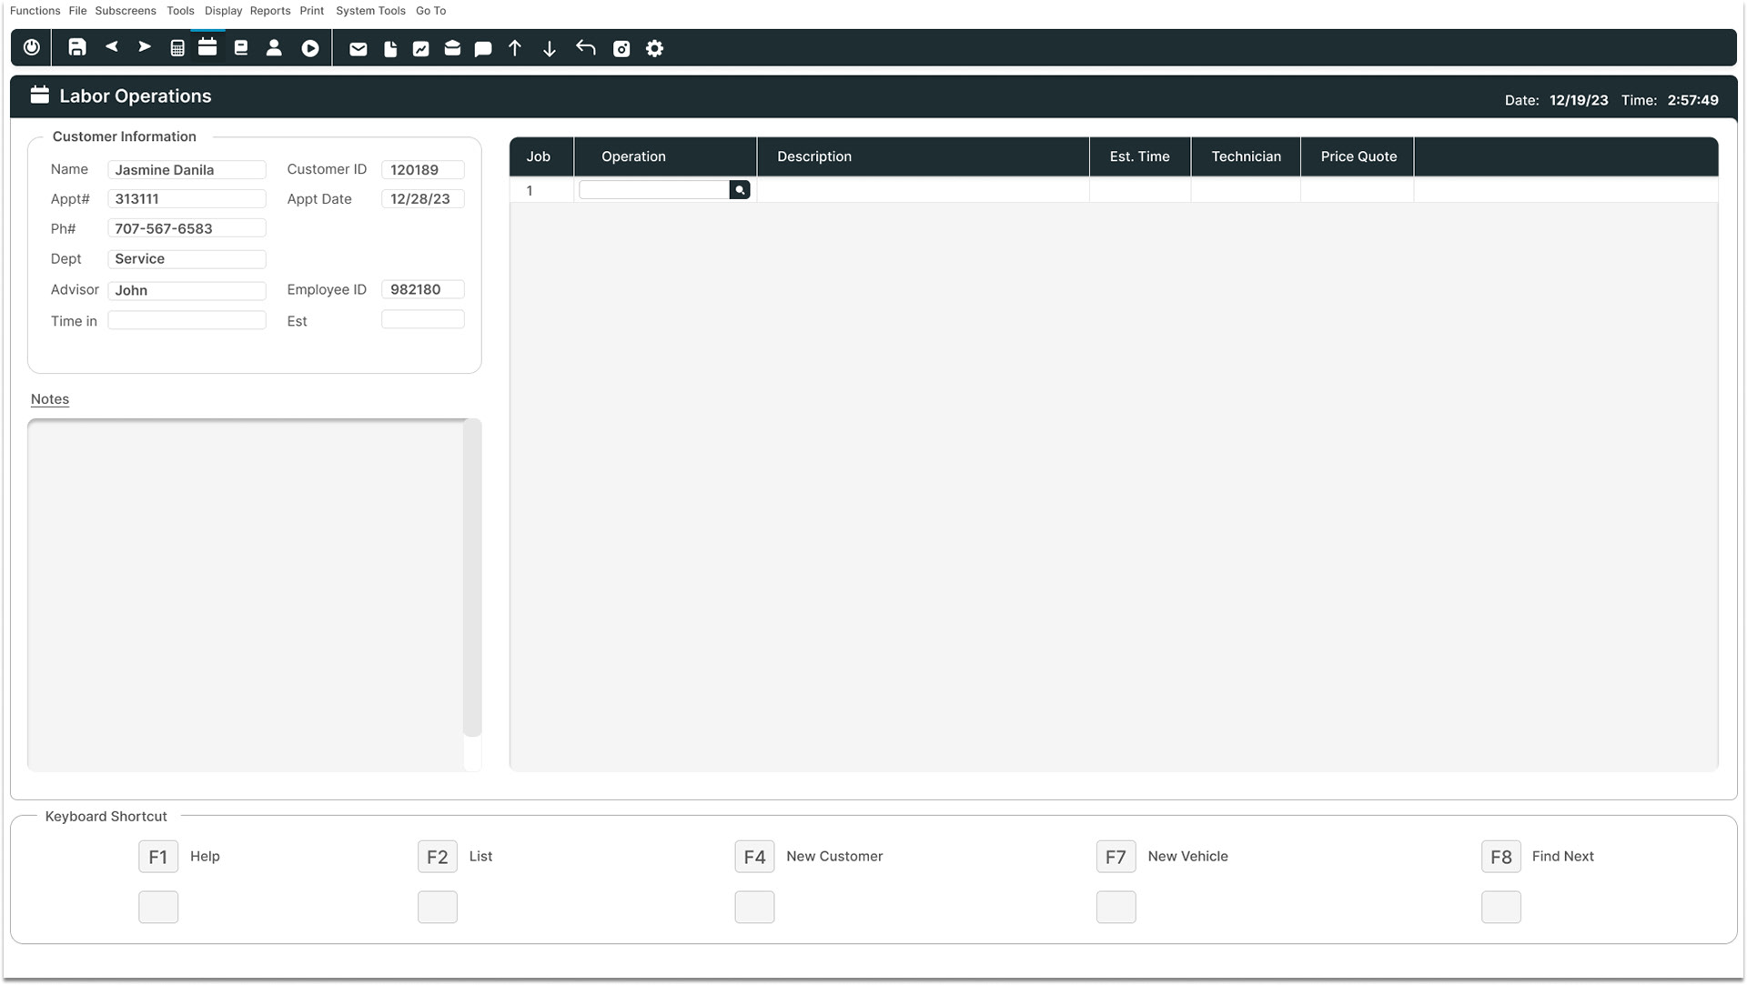Click the person profile icon

point(274,48)
